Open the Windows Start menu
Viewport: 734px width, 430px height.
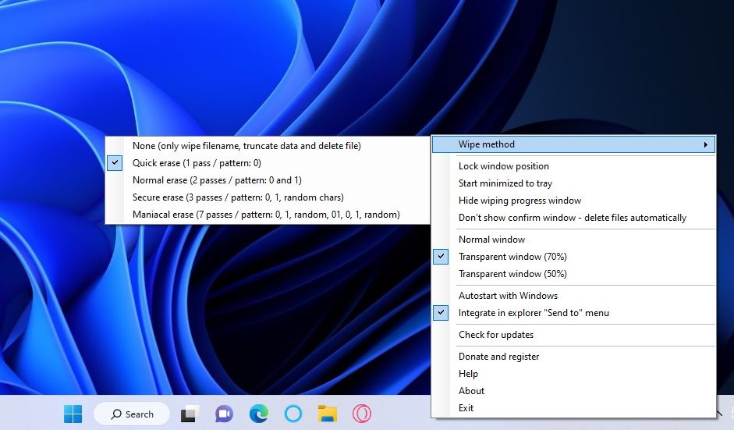click(x=73, y=414)
